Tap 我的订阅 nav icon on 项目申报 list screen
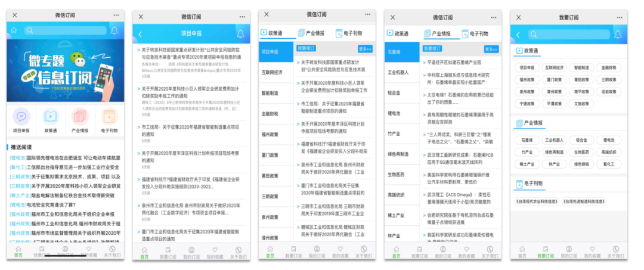 tap(191, 250)
